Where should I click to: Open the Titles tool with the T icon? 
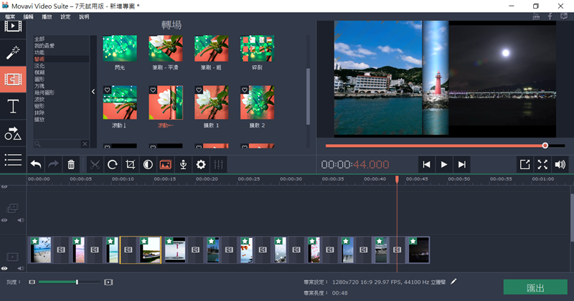(13, 107)
